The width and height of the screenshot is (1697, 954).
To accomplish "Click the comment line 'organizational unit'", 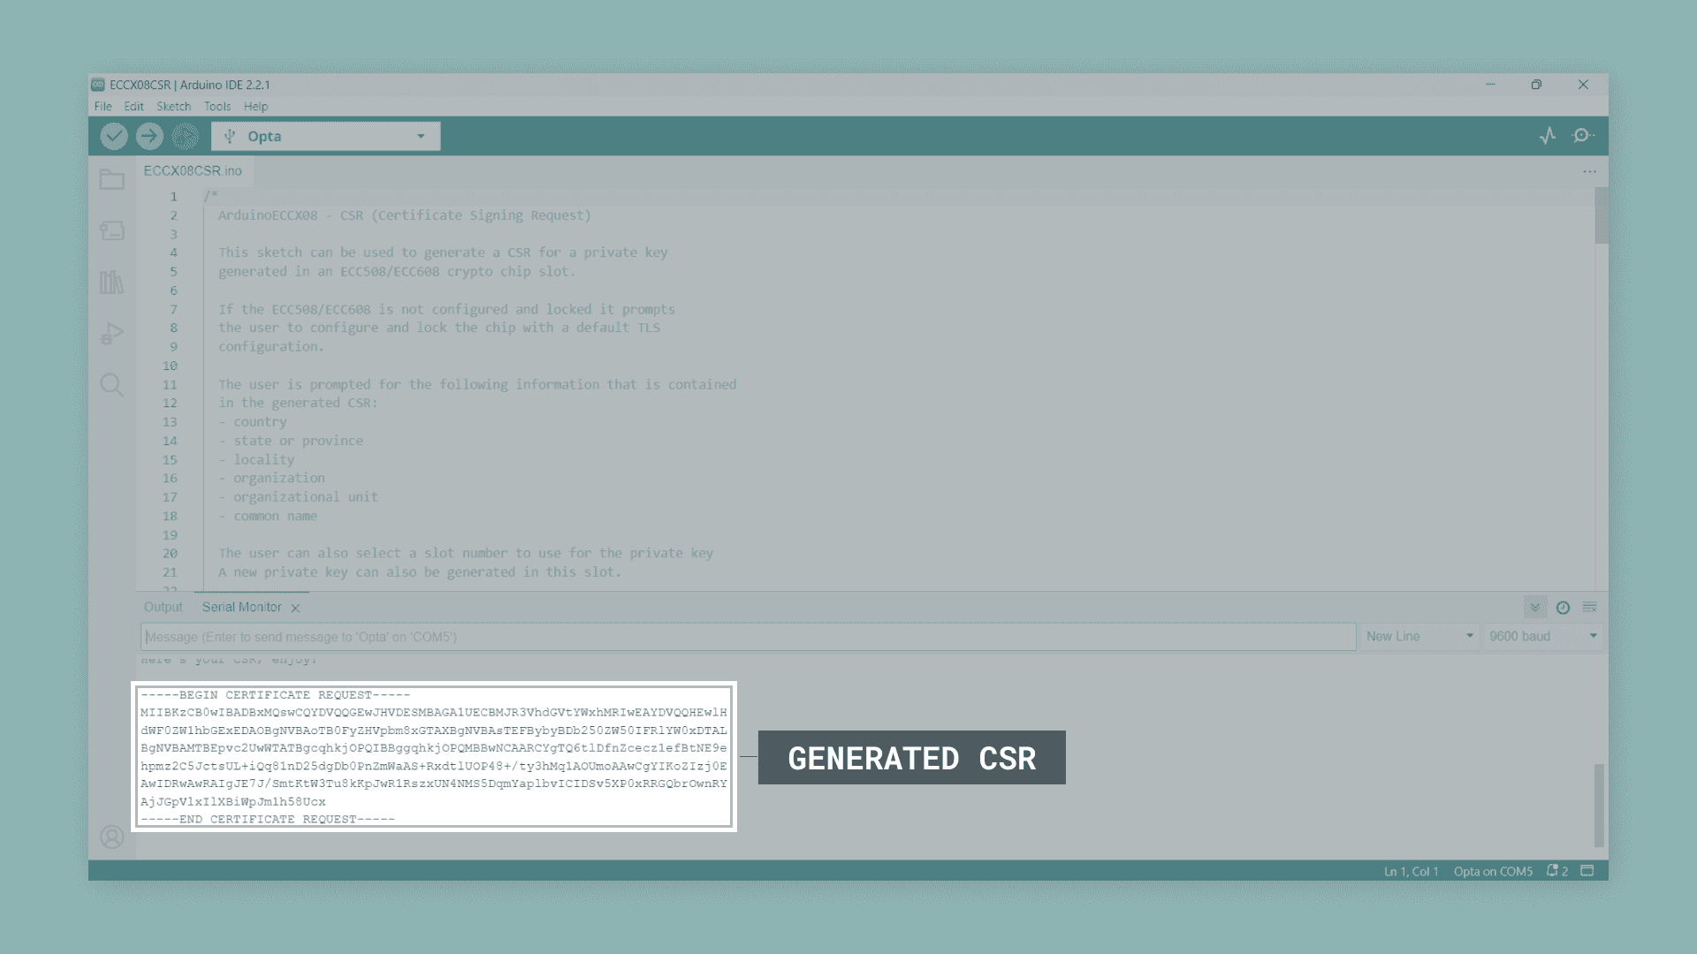I will tap(298, 497).
